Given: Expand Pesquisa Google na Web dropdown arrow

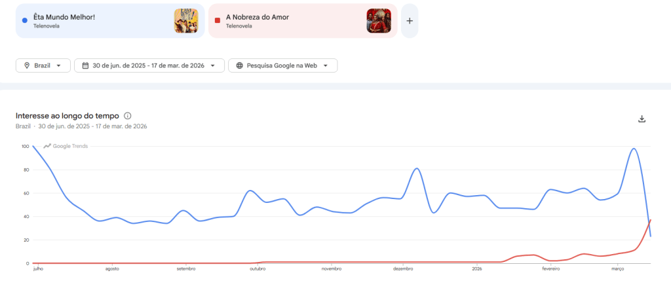Looking at the screenshot, I should click(326, 65).
